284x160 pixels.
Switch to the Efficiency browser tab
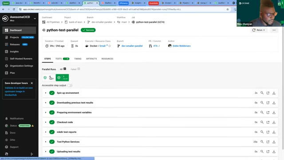pos(124,3)
